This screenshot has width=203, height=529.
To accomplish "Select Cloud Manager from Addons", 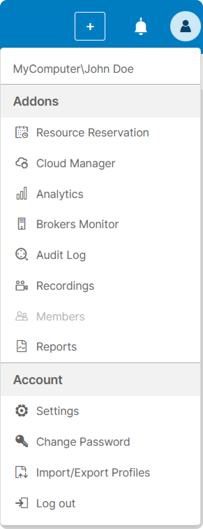I will (101, 163).
